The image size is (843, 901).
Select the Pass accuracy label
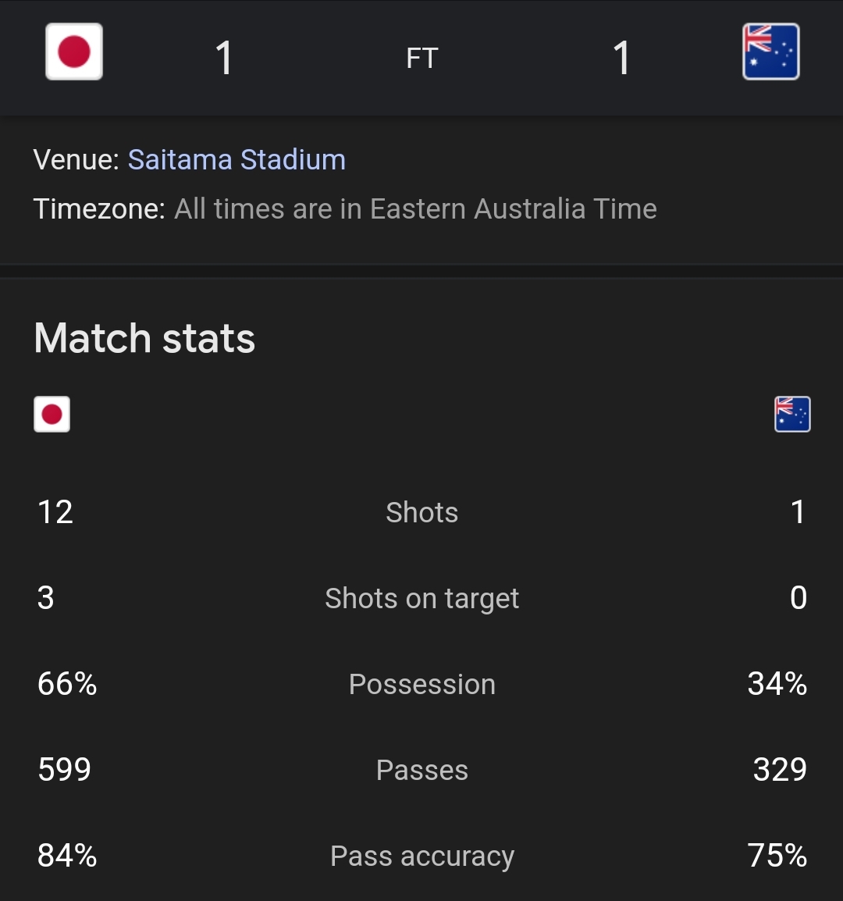pyautogui.click(x=421, y=856)
